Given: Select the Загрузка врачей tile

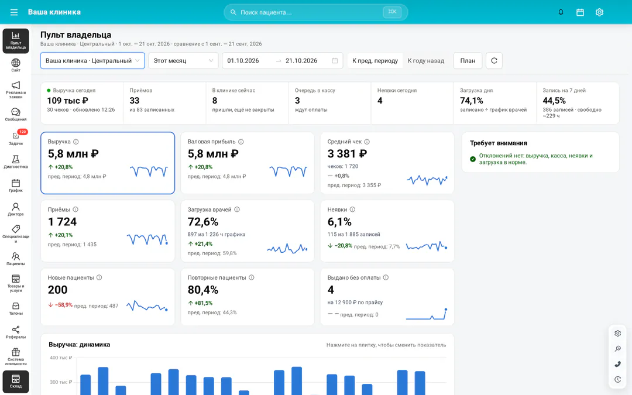Looking at the screenshot, I should point(248,231).
